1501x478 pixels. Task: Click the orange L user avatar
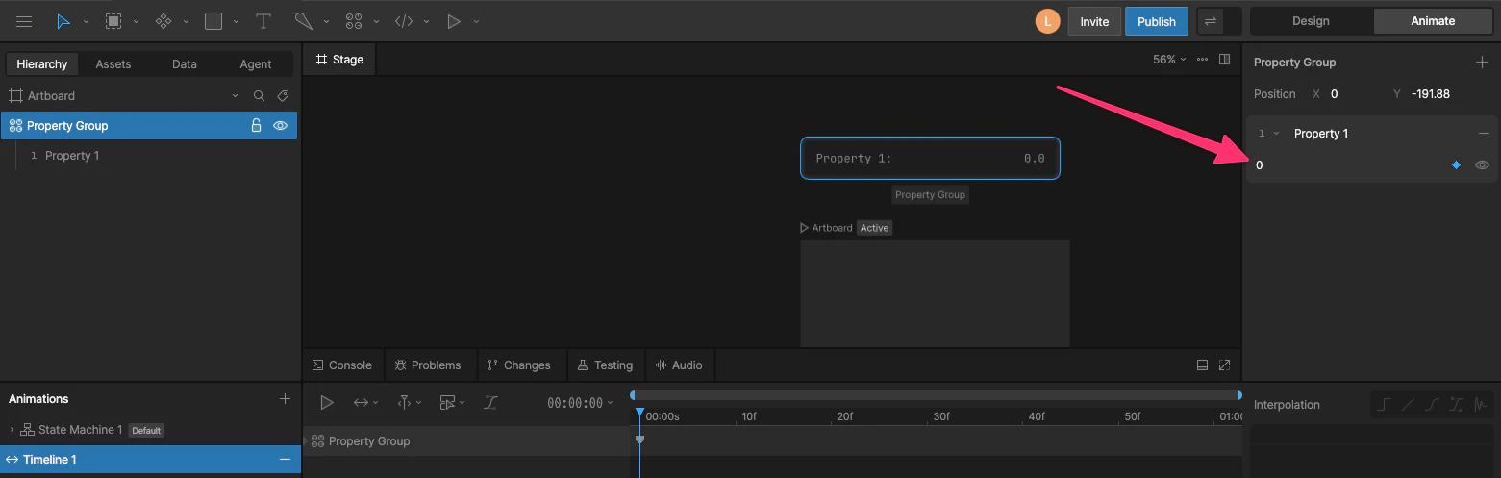1047,21
